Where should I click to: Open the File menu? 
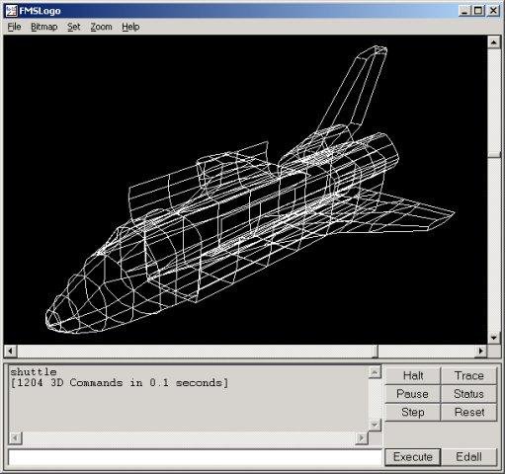click(14, 27)
